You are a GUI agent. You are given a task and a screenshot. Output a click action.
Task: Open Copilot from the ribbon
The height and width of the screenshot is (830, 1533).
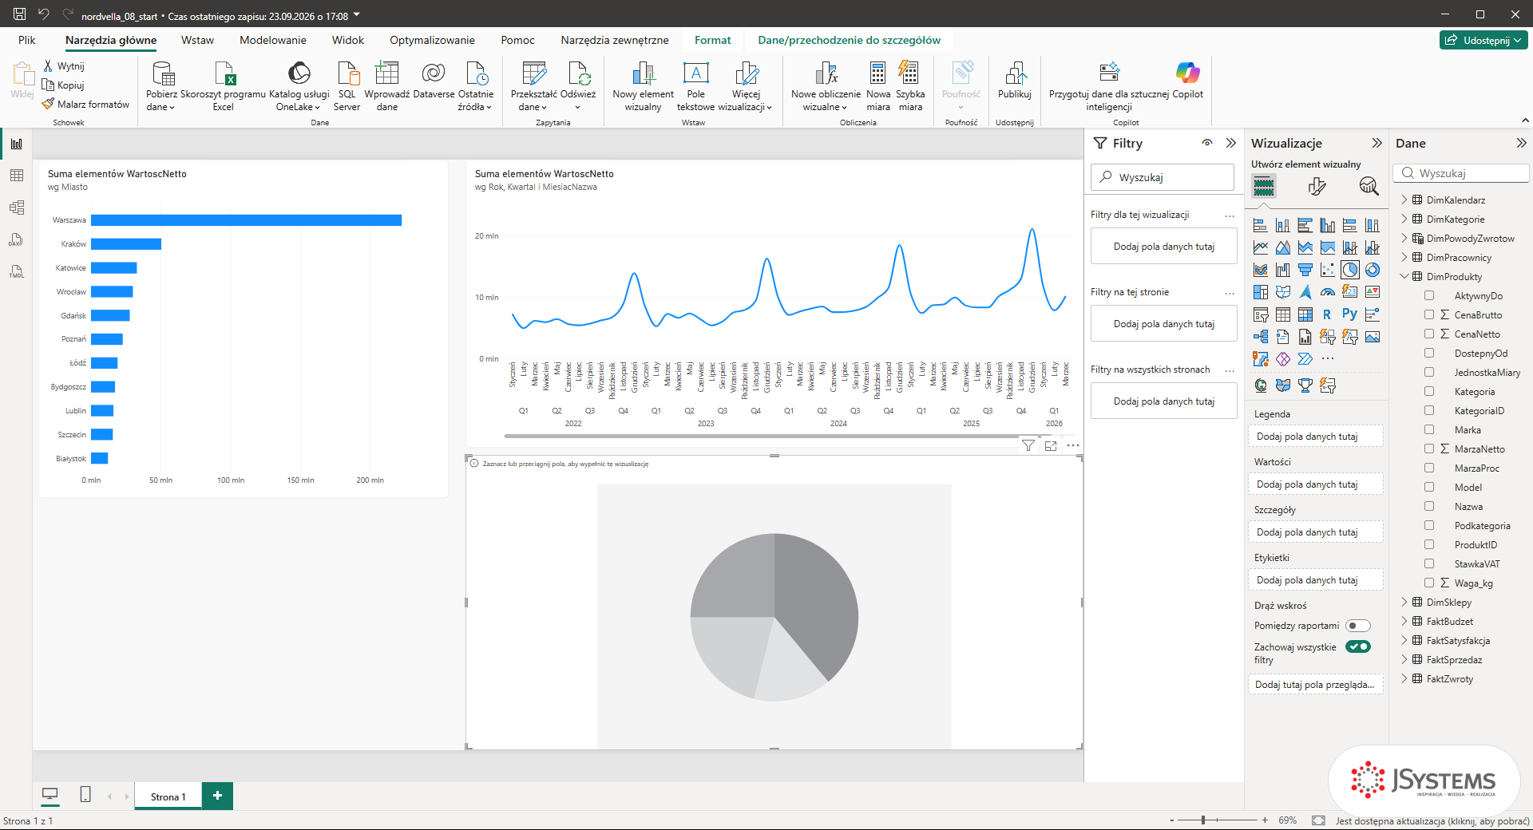[x=1187, y=80]
